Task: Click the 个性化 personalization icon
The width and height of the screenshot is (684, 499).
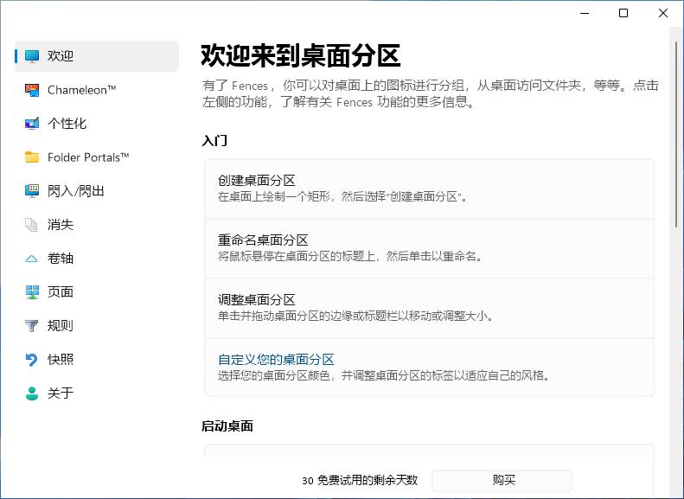Action: [32, 124]
